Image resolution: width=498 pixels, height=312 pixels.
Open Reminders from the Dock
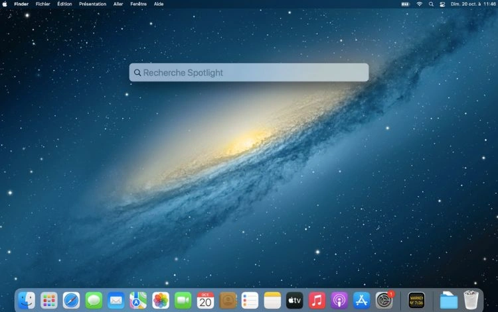point(250,300)
